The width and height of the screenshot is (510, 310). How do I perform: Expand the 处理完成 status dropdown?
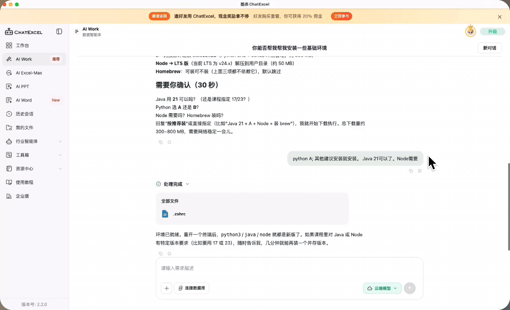pos(187,184)
